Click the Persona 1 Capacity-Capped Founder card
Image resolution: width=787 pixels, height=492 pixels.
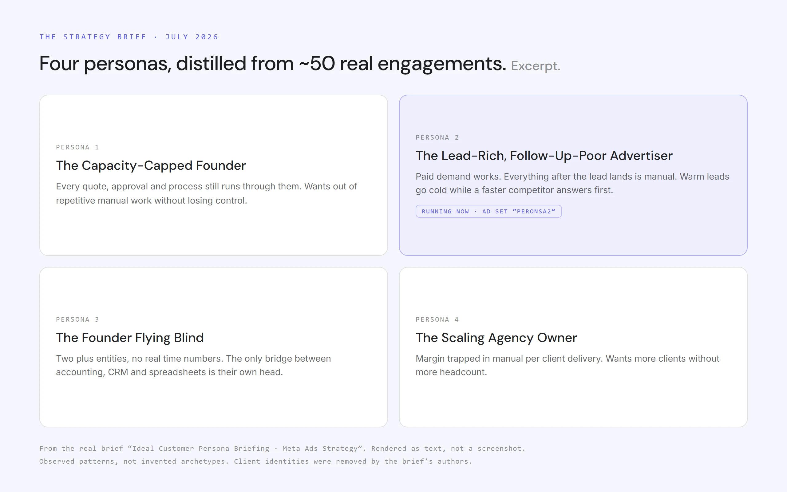coord(213,175)
